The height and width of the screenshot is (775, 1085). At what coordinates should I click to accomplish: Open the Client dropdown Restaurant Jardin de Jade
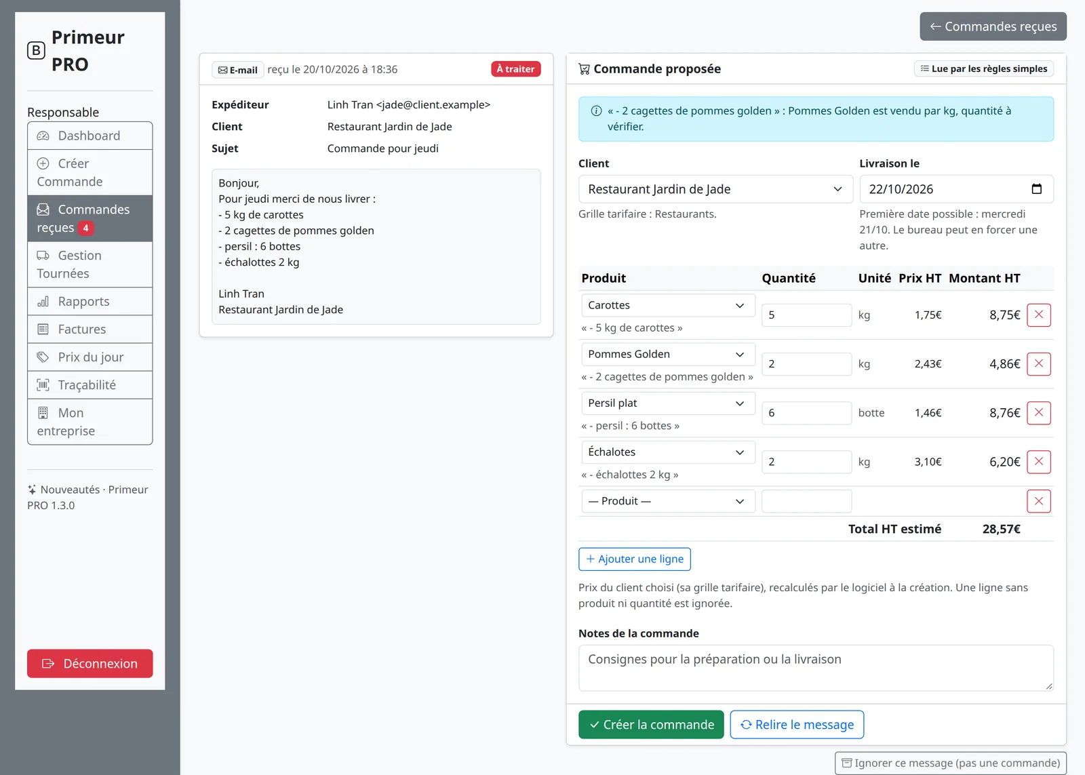click(x=715, y=189)
